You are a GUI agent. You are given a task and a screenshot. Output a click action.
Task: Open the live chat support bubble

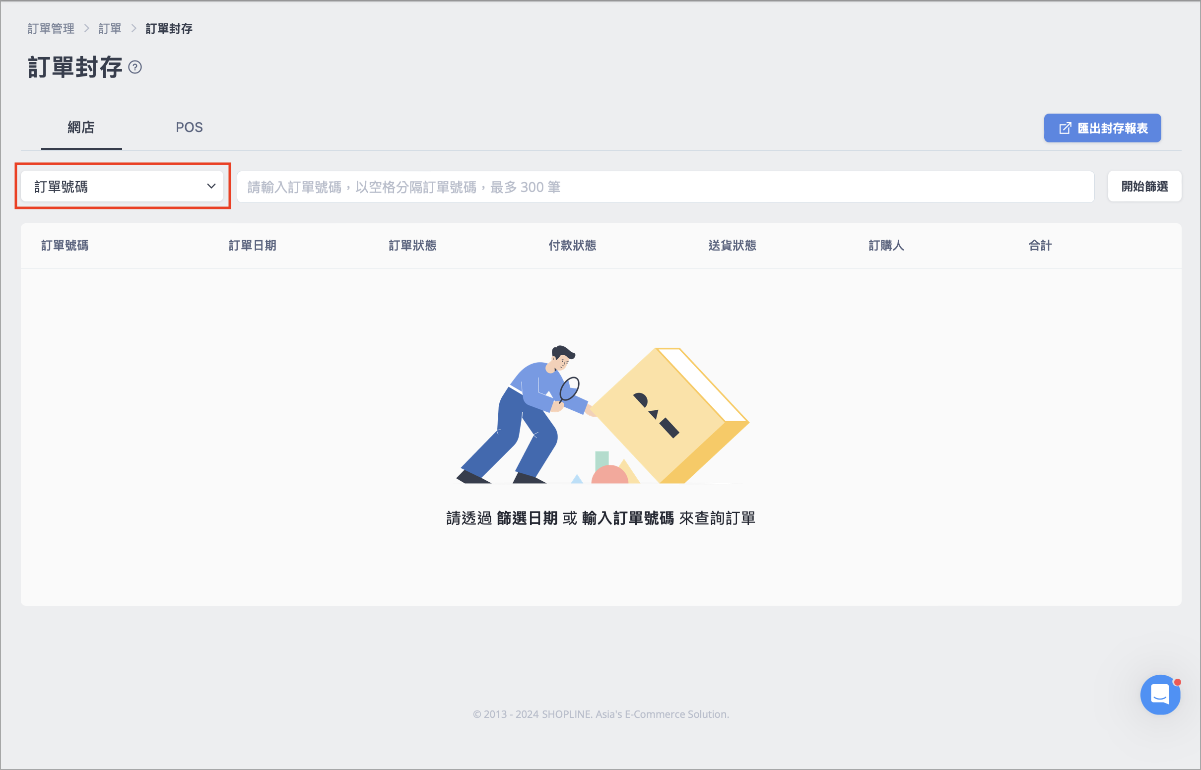tap(1160, 695)
